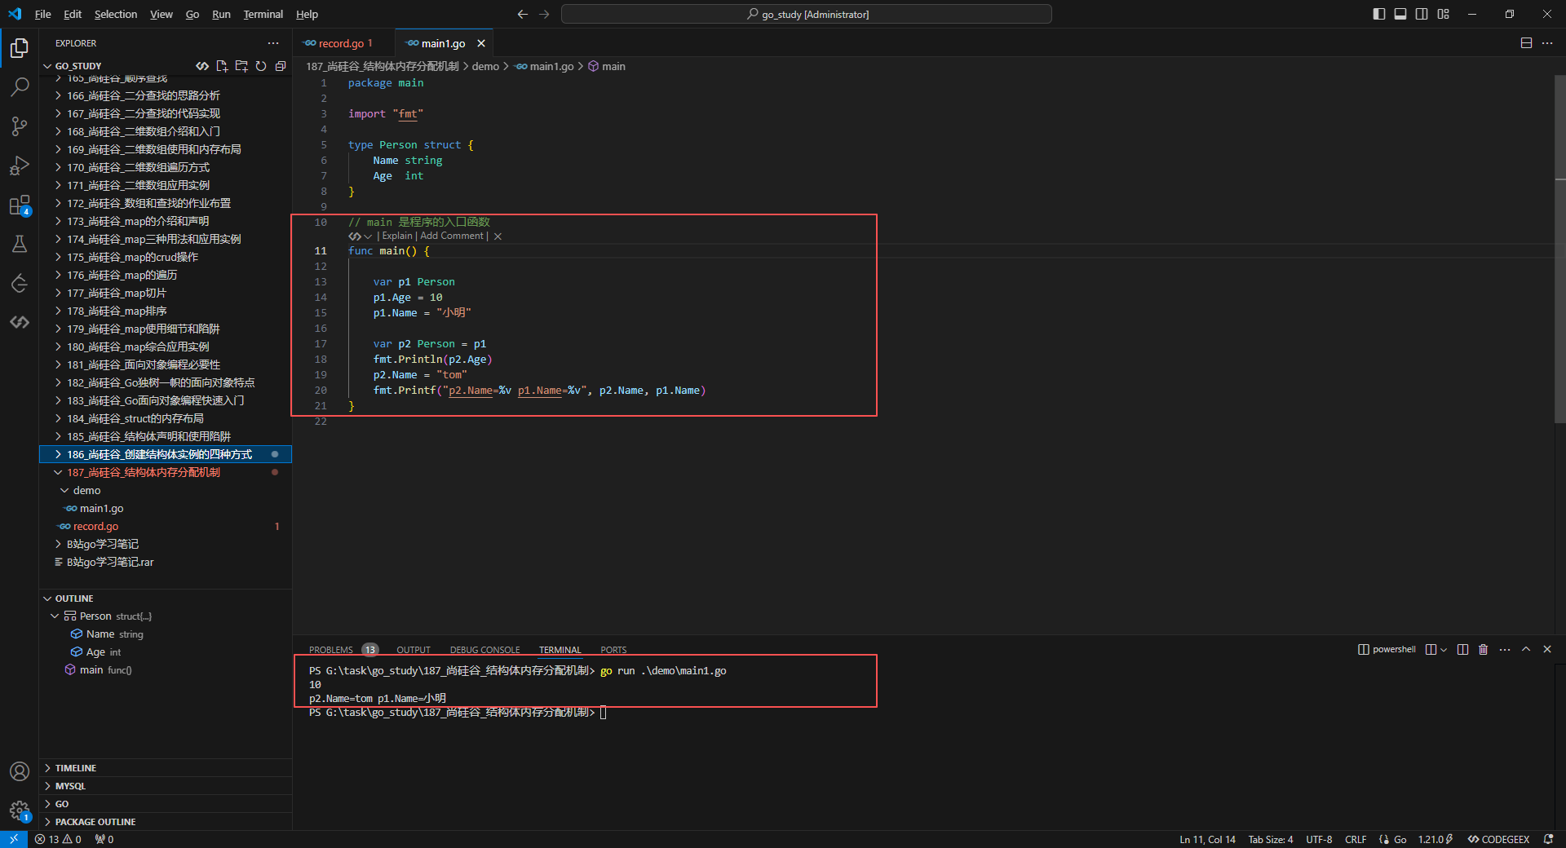1566x848 pixels.
Task: Expand folder 186_尚硅谷_创建结构体实例的四种方式
Action: pos(166,454)
